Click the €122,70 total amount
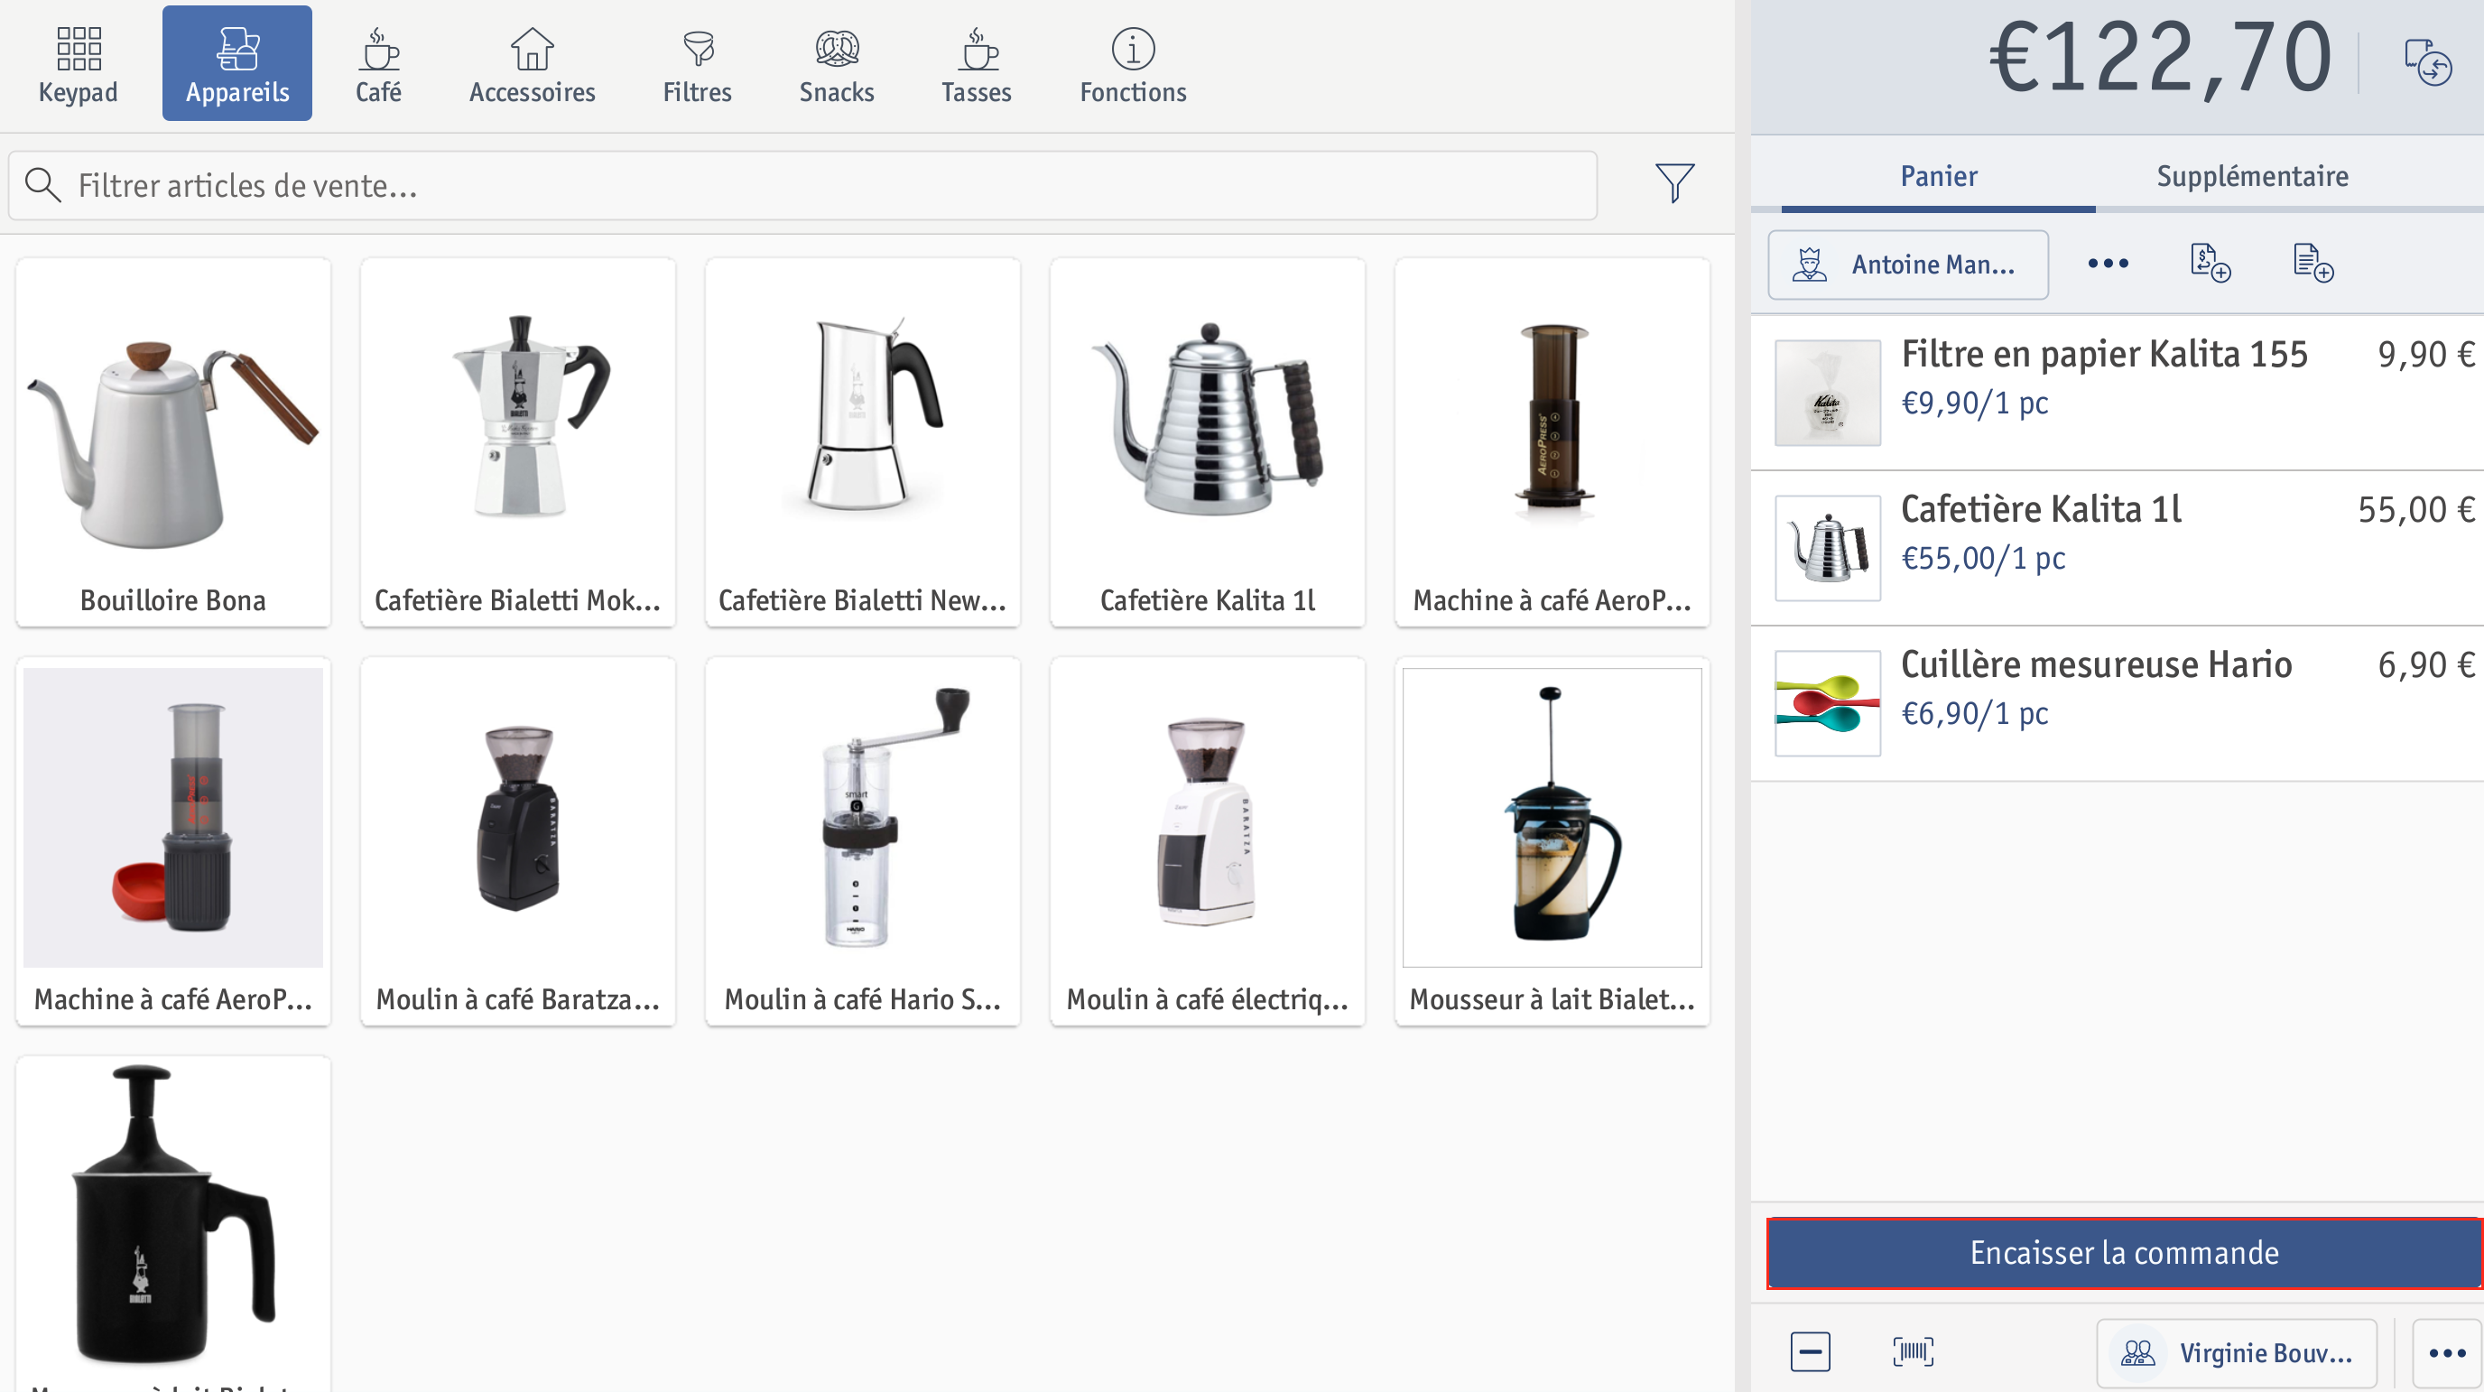The height and width of the screenshot is (1392, 2484). click(x=2161, y=59)
